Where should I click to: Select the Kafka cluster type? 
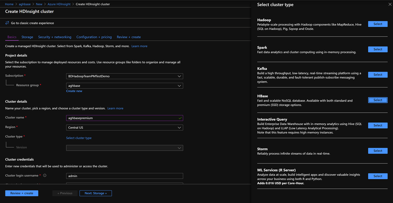(378, 75)
